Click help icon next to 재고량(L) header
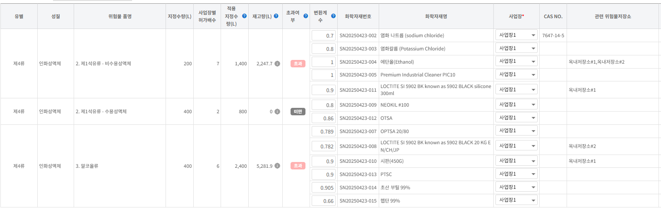 click(276, 16)
